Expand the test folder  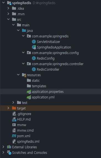(x=13, y=102)
